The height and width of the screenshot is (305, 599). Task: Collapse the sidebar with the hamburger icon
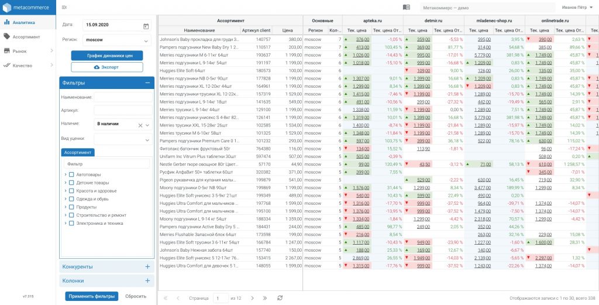[64, 7]
